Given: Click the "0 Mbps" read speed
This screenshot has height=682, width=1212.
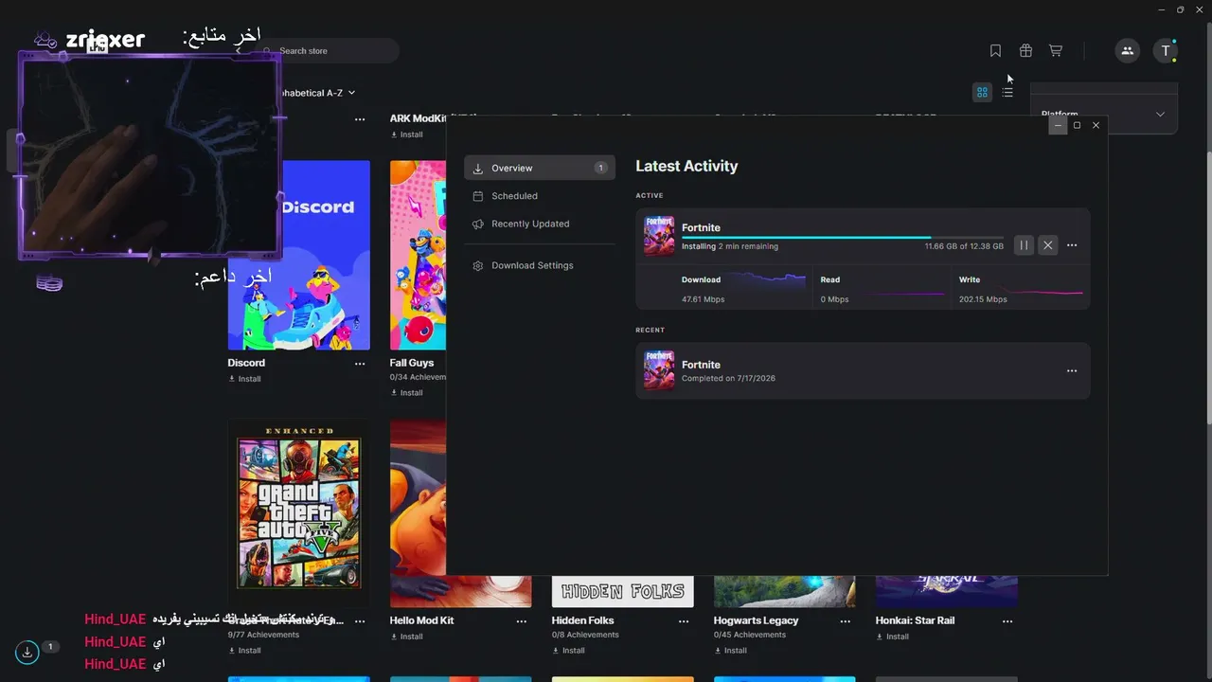Looking at the screenshot, I should click(834, 299).
